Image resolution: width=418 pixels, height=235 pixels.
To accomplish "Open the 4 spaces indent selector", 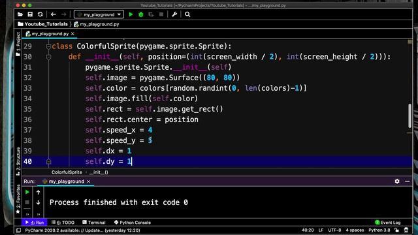I will 355,230.
